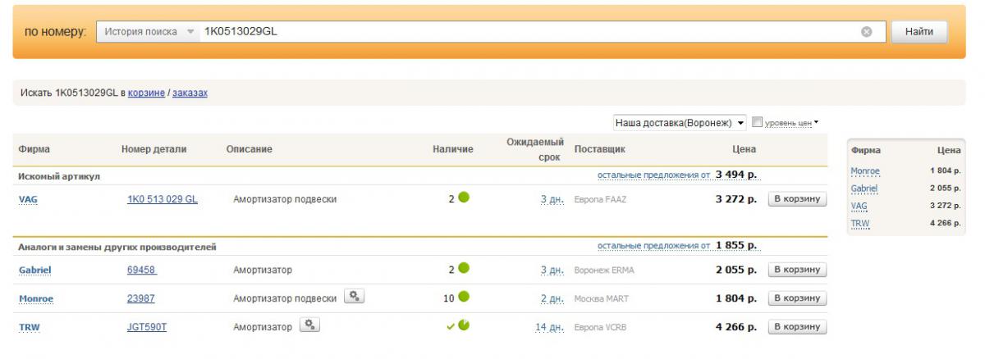Viewport: 985px width, 359px height.
Task: Select VAG in the side price panel
Action: point(859,206)
